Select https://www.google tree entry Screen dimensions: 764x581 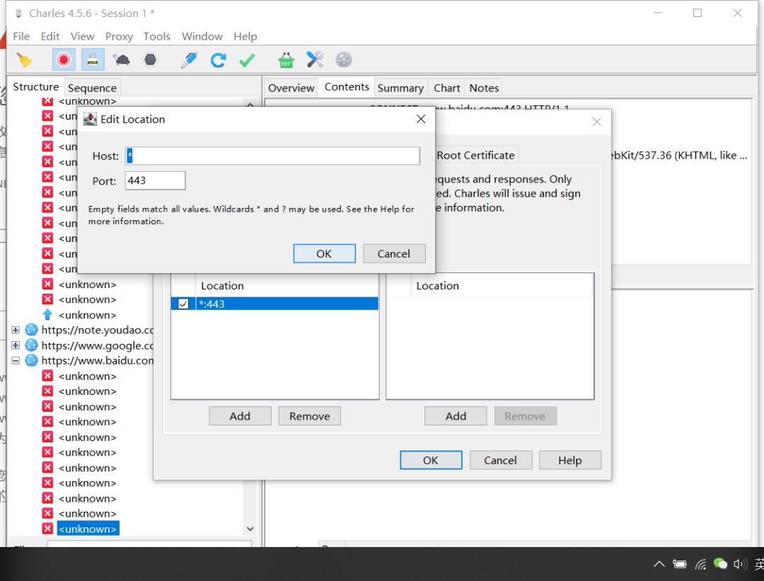(x=97, y=345)
